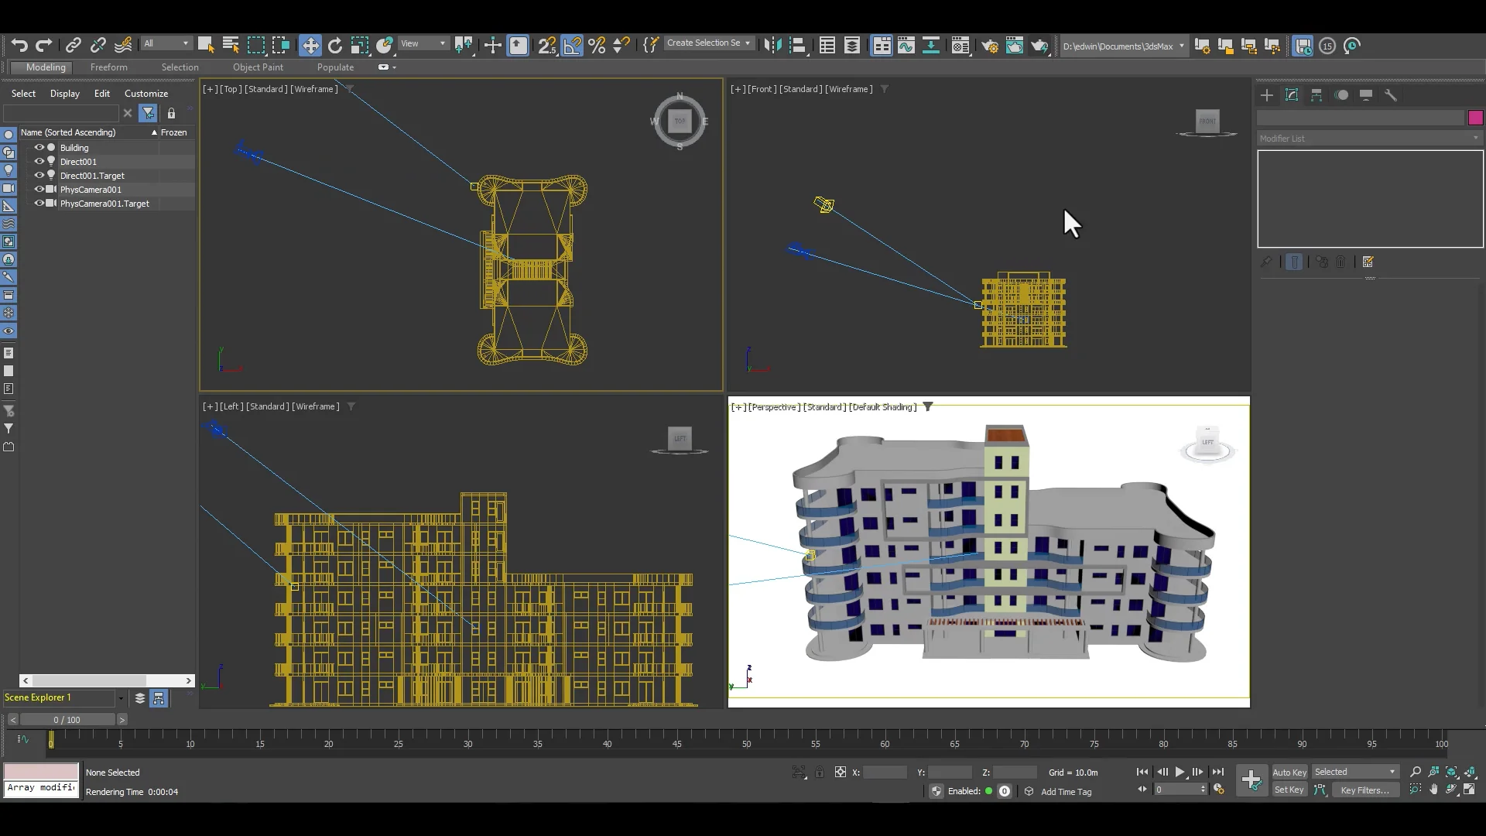
Task: Switch to the Create panel plus icon
Action: (x=1267, y=94)
